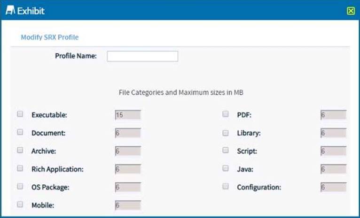Screen dimensions: 360x218
Task: Click the Executable max size field
Action: [x=128, y=115]
